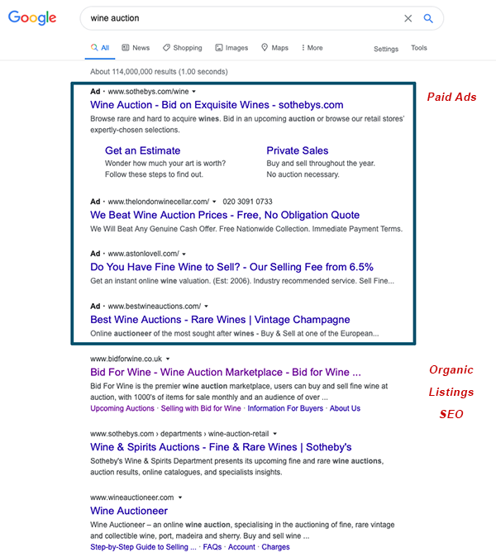This screenshot has height=557, width=496.
Task: Switch to the Images tab
Action: tap(231, 48)
